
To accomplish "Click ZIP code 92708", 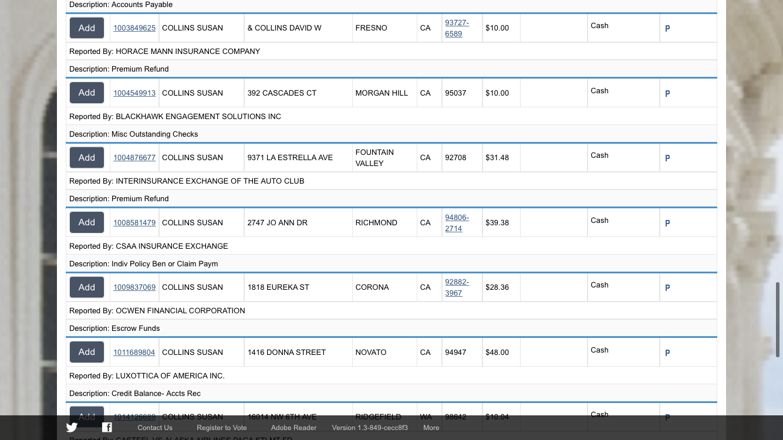I will (x=455, y=158).
